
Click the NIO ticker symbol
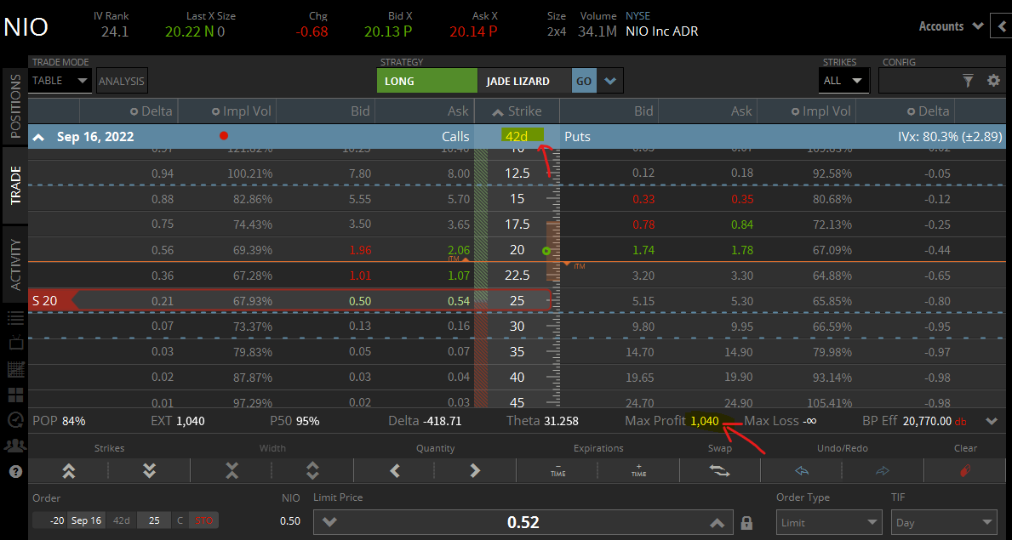click(x=26, y=26)
